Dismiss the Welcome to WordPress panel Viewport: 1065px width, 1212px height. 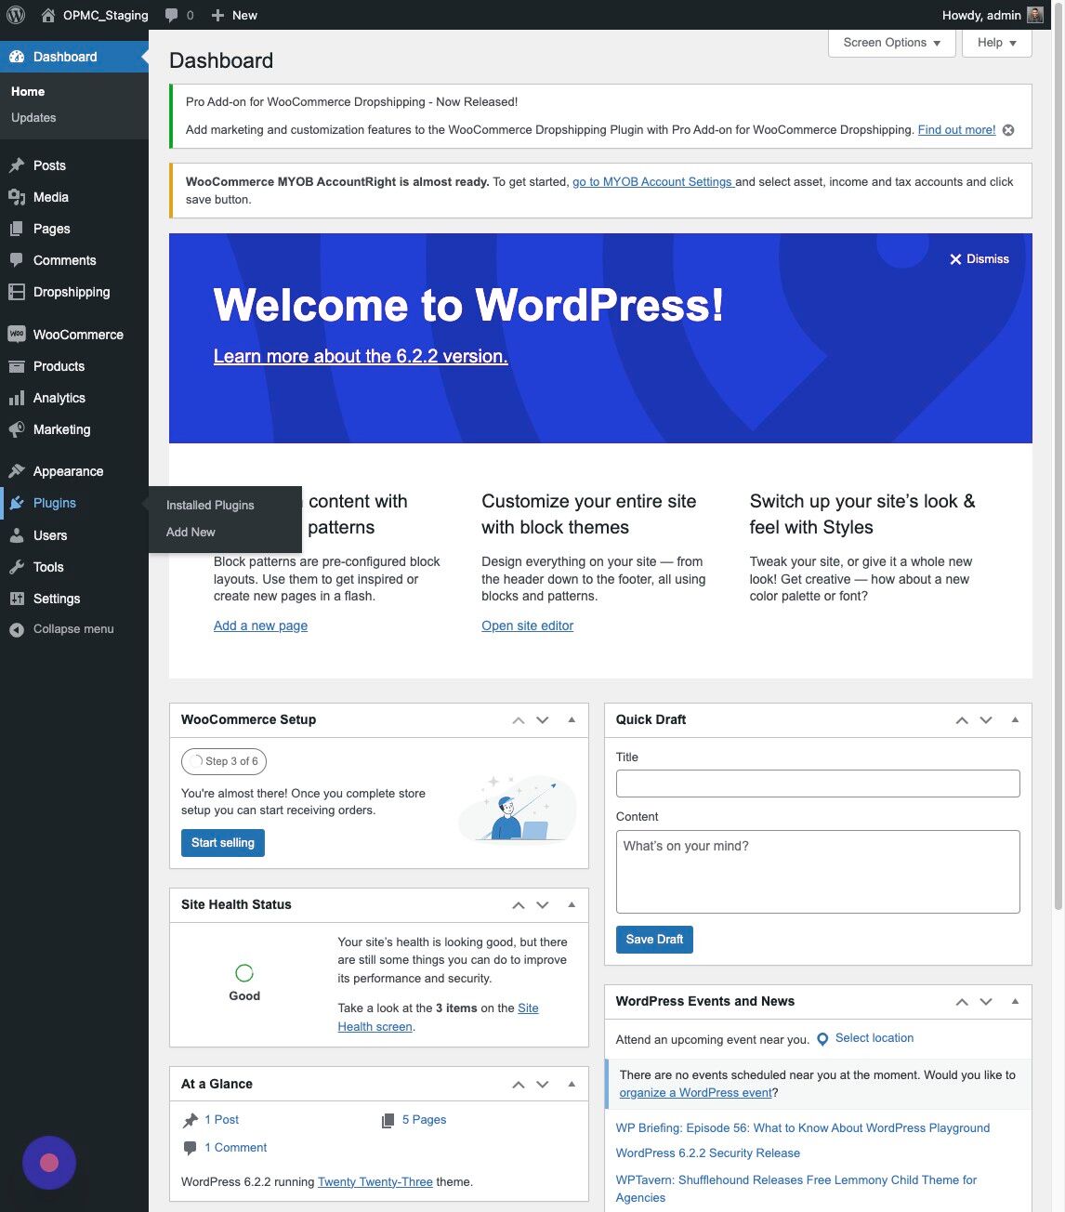point(980,259)
